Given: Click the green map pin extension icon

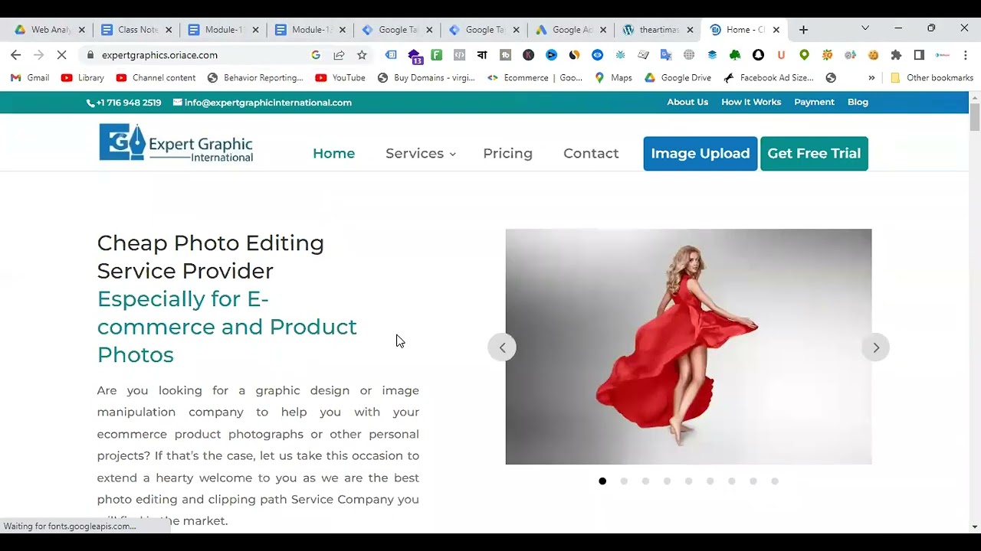Looking at the screenshot, I should (804, 55).
